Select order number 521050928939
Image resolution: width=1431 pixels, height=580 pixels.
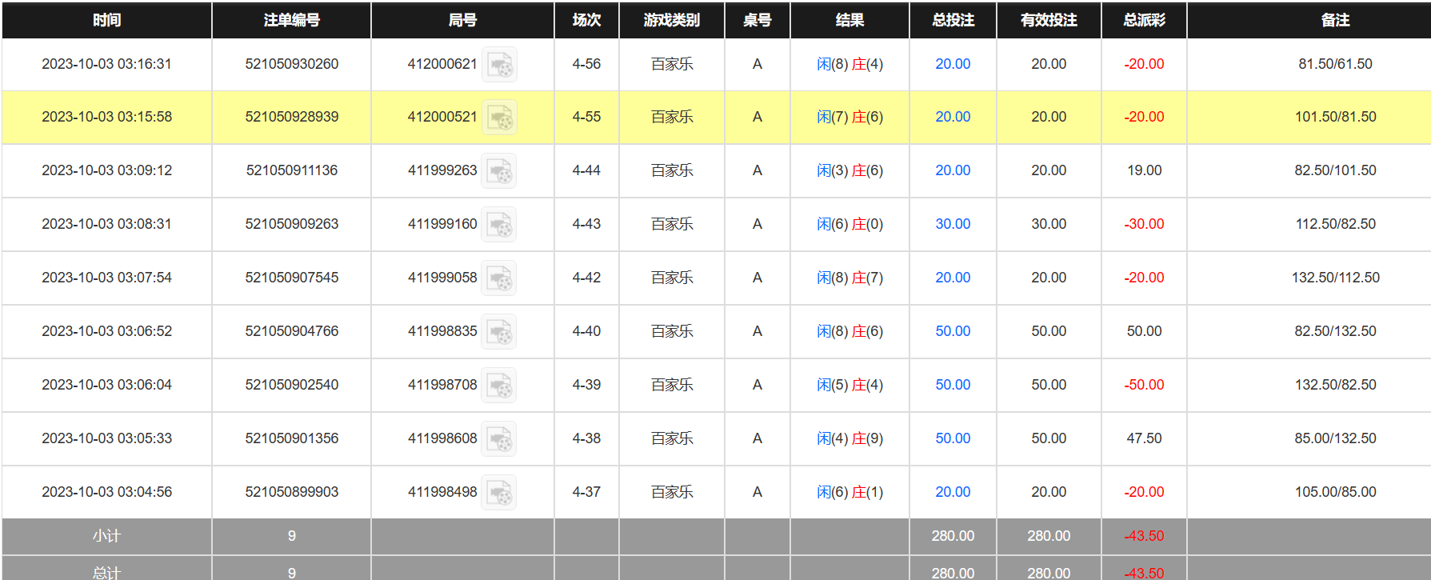coord(292,117)
